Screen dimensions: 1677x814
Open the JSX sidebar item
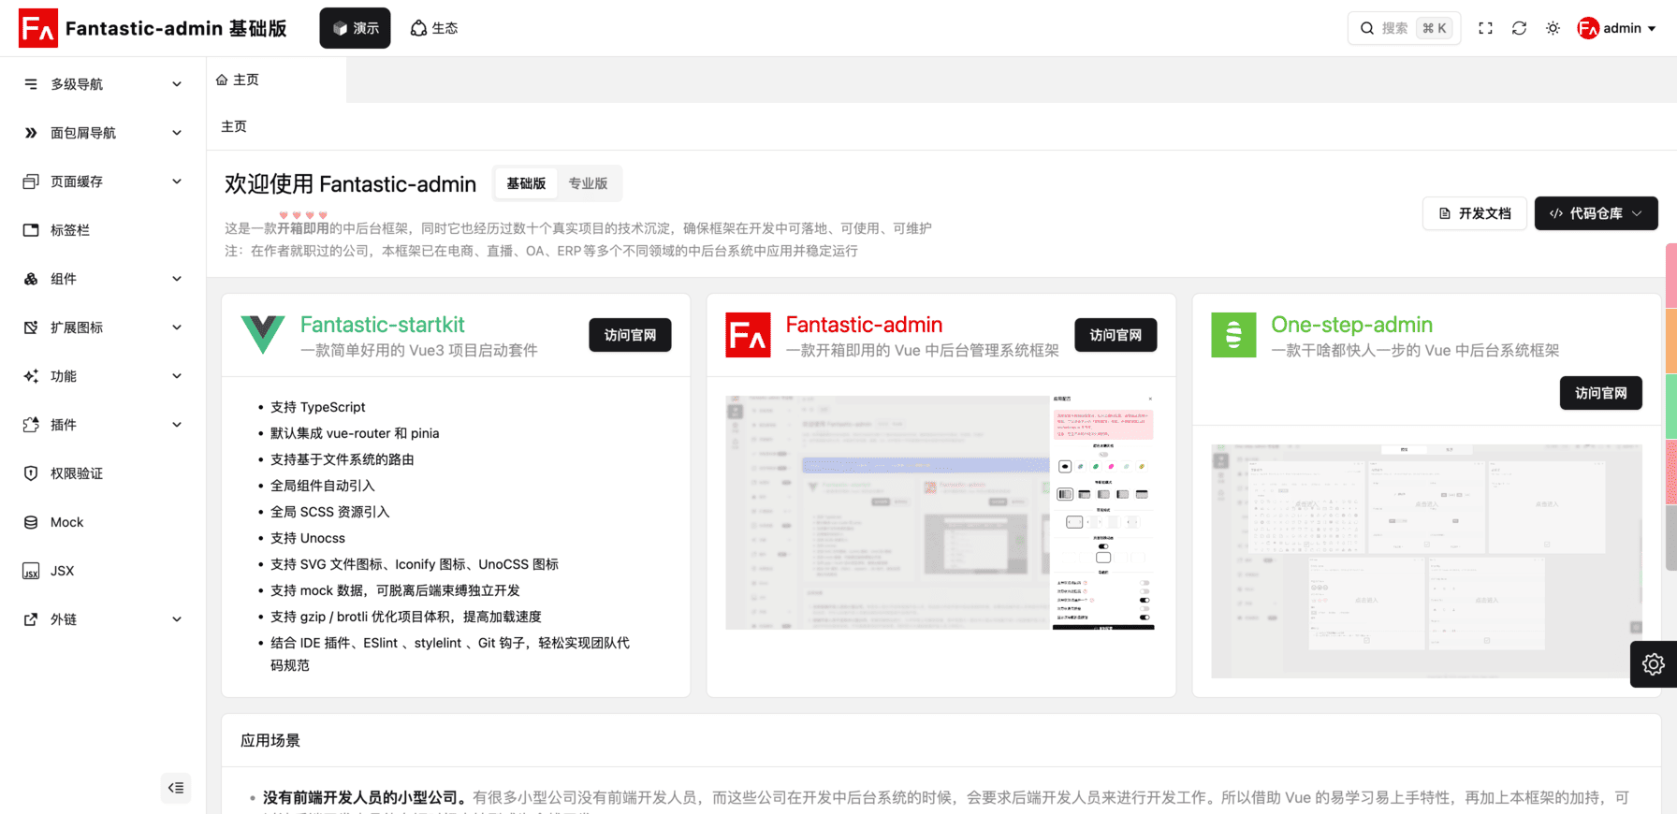[x=62, y=571]
